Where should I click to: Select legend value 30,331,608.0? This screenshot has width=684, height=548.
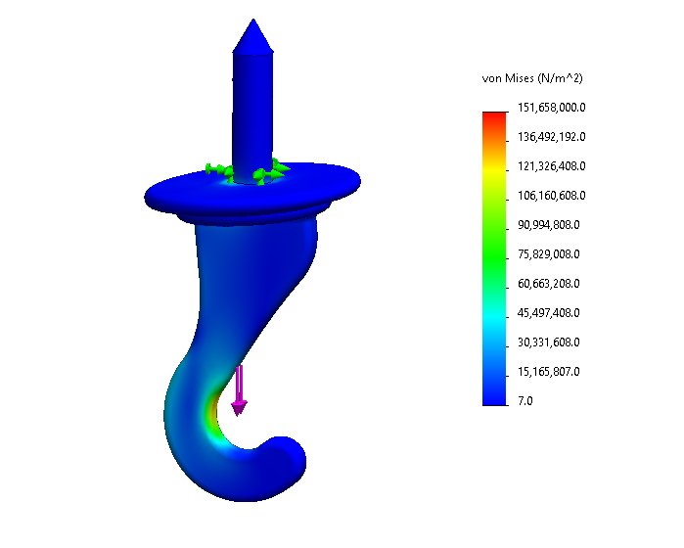point(548,342)
